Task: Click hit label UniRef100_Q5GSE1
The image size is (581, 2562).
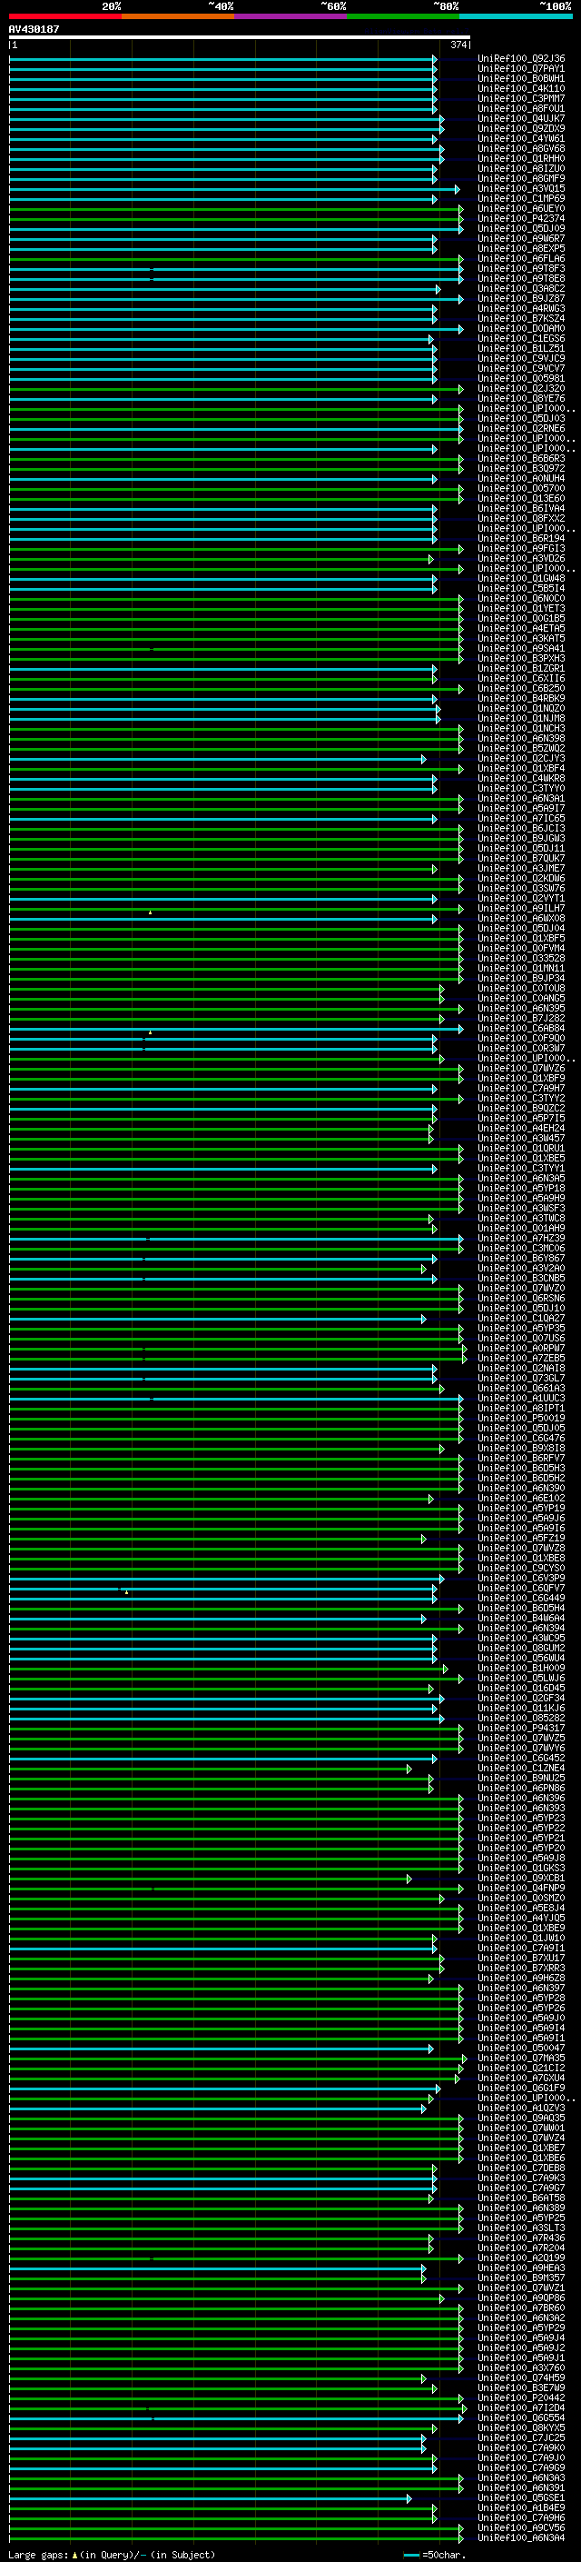Action: point(521,2497)
